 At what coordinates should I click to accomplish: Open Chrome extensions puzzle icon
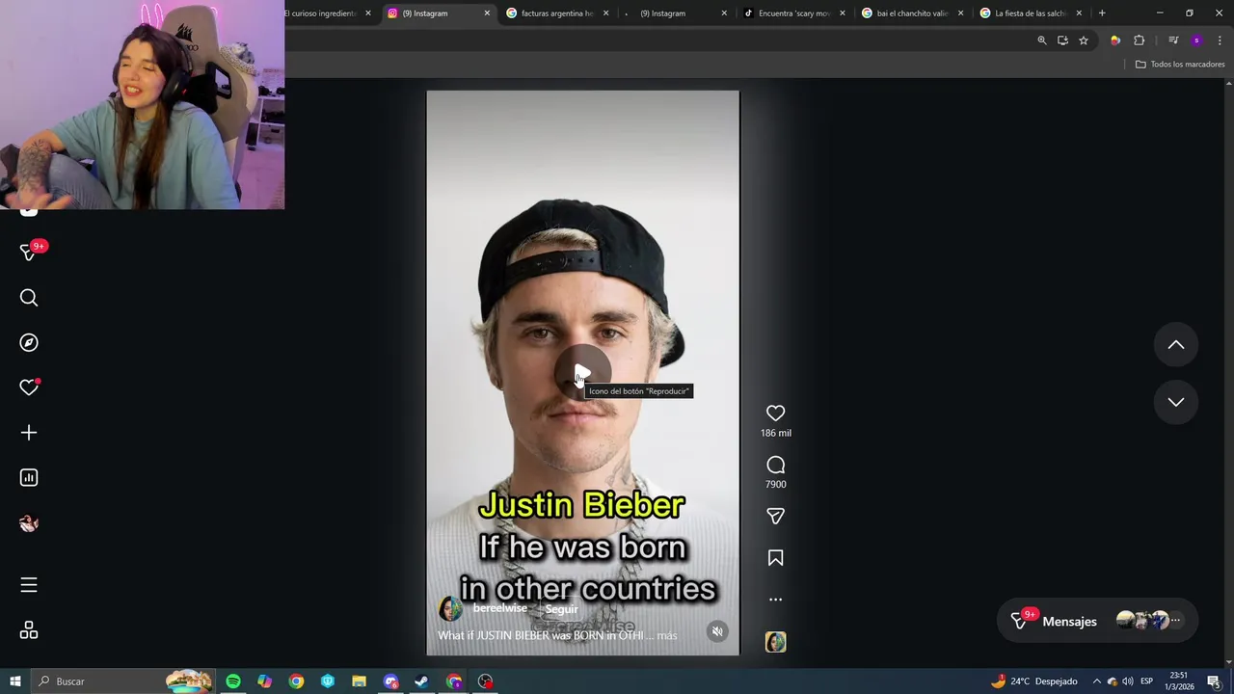tap(1139, 40)
